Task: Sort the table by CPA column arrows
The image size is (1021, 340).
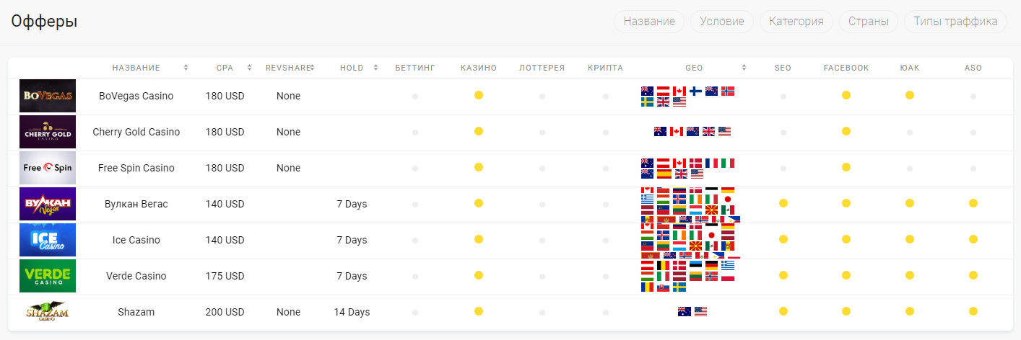Action: 250,68
